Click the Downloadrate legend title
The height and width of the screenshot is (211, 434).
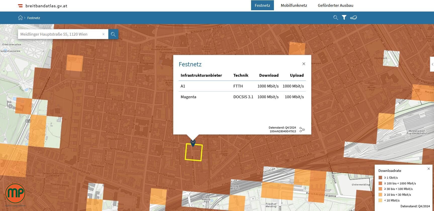[390, 171]
